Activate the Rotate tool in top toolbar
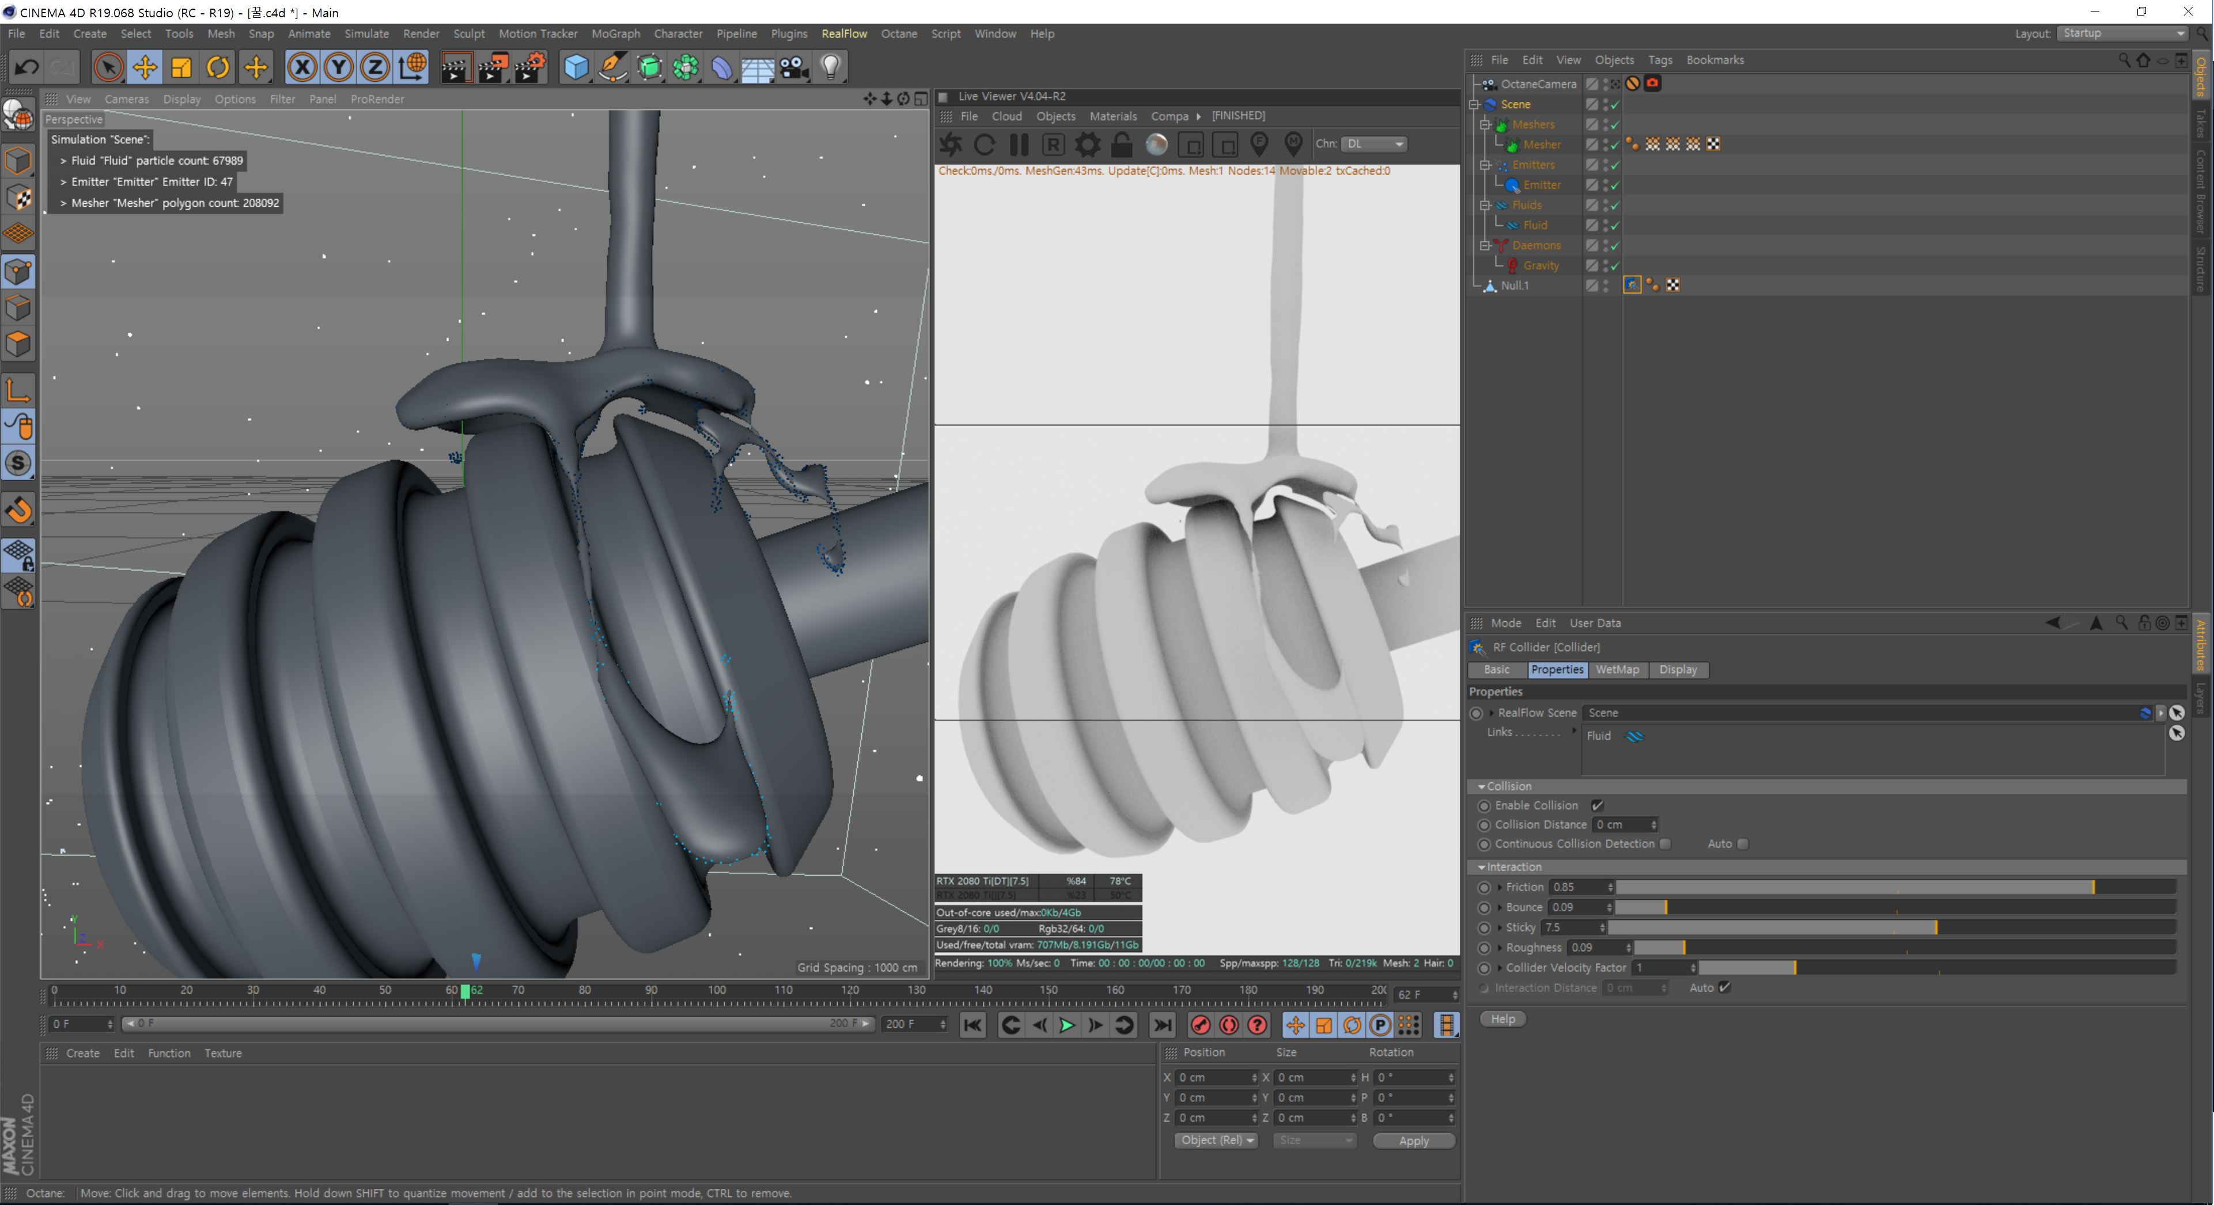 coord(218,67)
